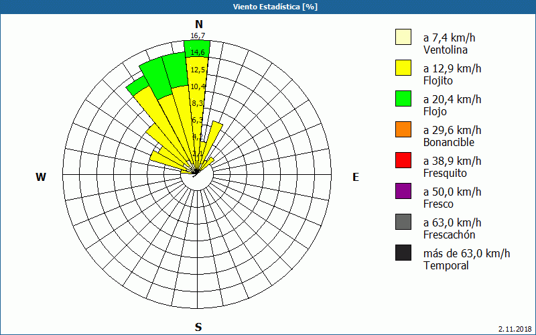Click the 6,3 scale value
Viewport: 536px width, 335px height.
click(x=198, y=120)
